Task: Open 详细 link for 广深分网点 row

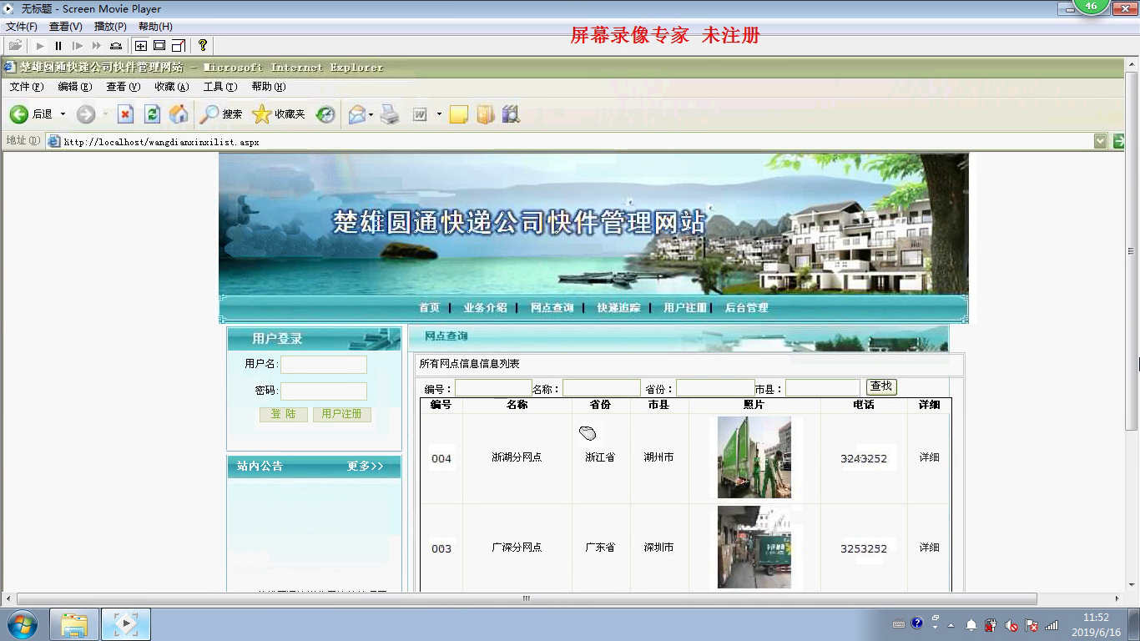Action: tap(929, 548)
